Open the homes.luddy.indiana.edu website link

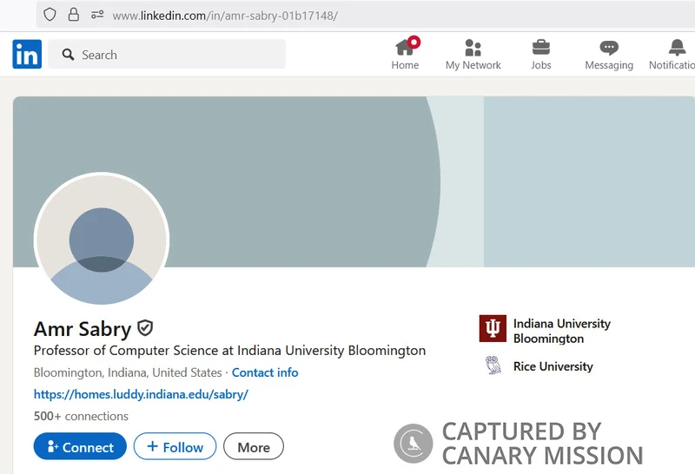[x=141, y=394]
